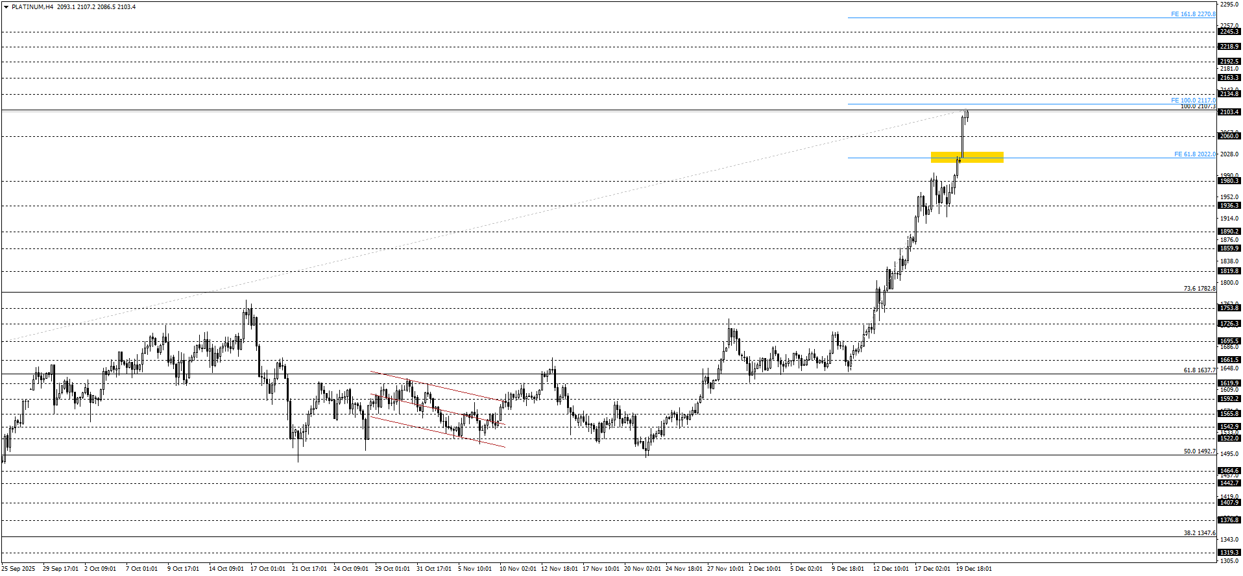Screen dimensions: 1243x576
Task: Select the yellow highlighted rectangle zone
Action: coord(967,157)
